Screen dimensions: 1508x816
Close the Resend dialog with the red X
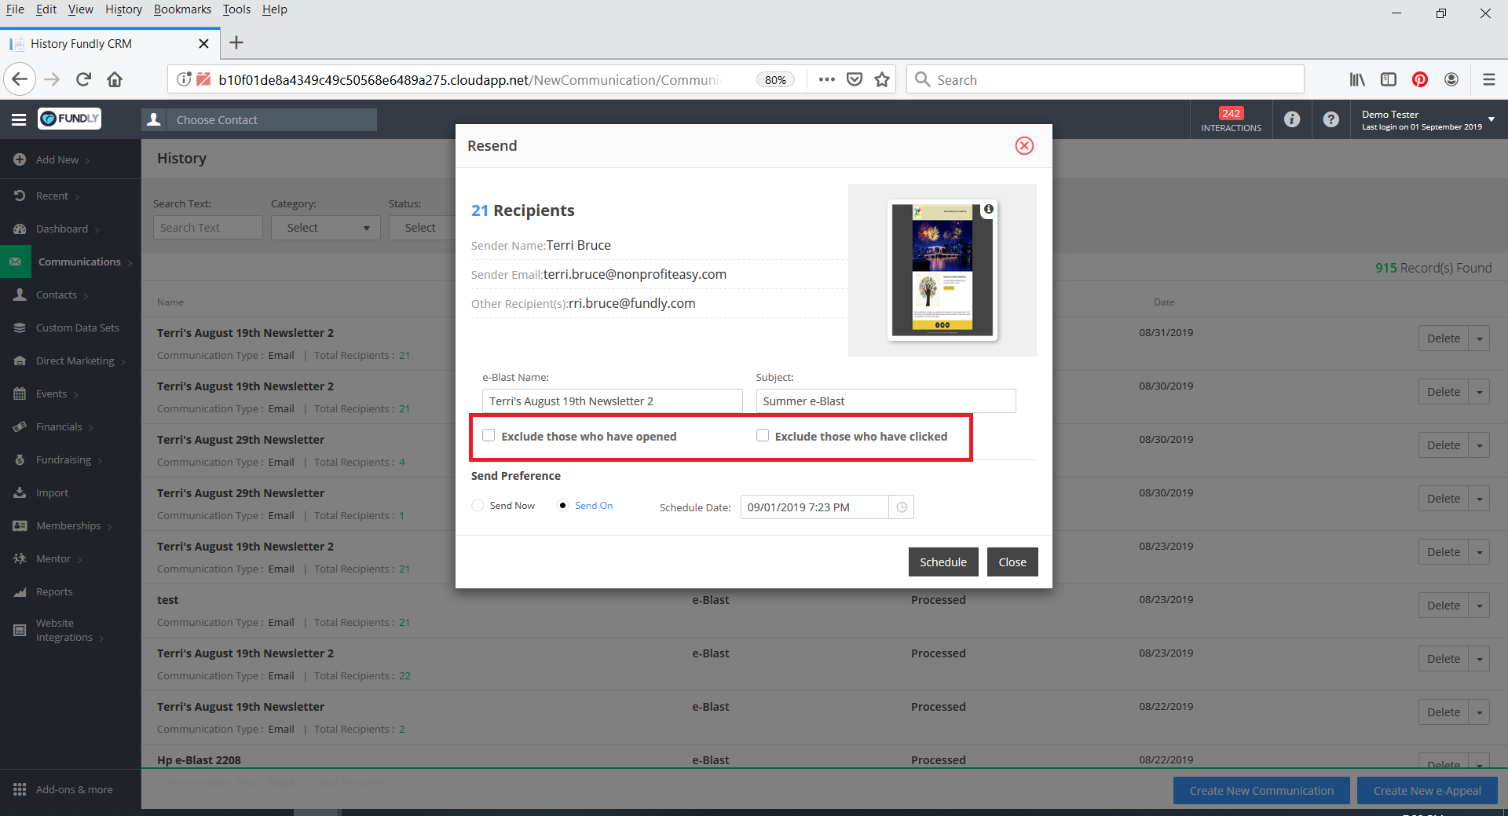pos(1024,145)
